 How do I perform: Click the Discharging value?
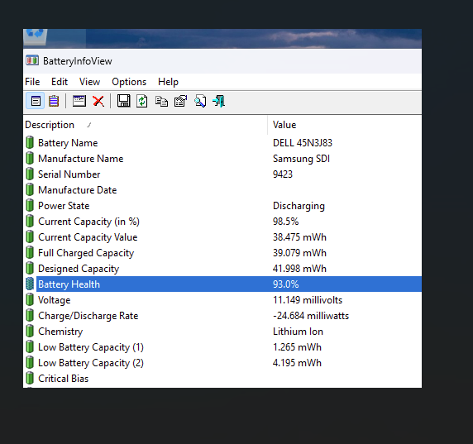[299, 205]
